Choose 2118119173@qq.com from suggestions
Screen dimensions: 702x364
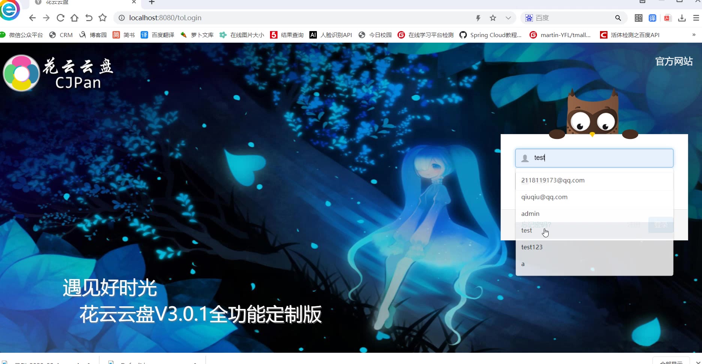(594, 180)
